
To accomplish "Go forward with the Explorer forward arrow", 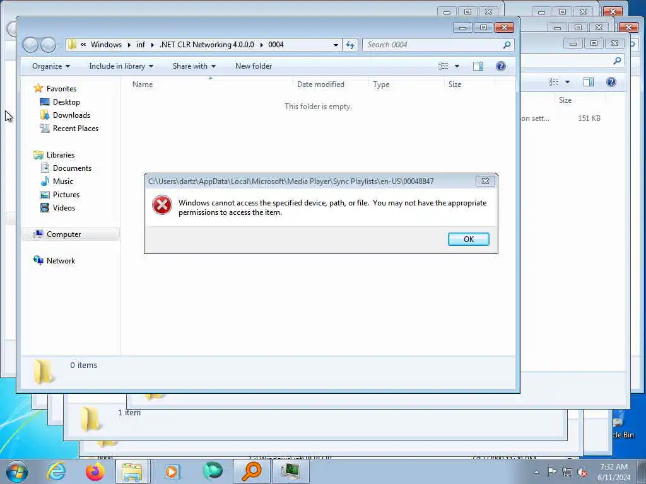I will [x=48, y=45].
